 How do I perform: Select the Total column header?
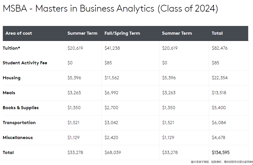[x=217, y=33]
